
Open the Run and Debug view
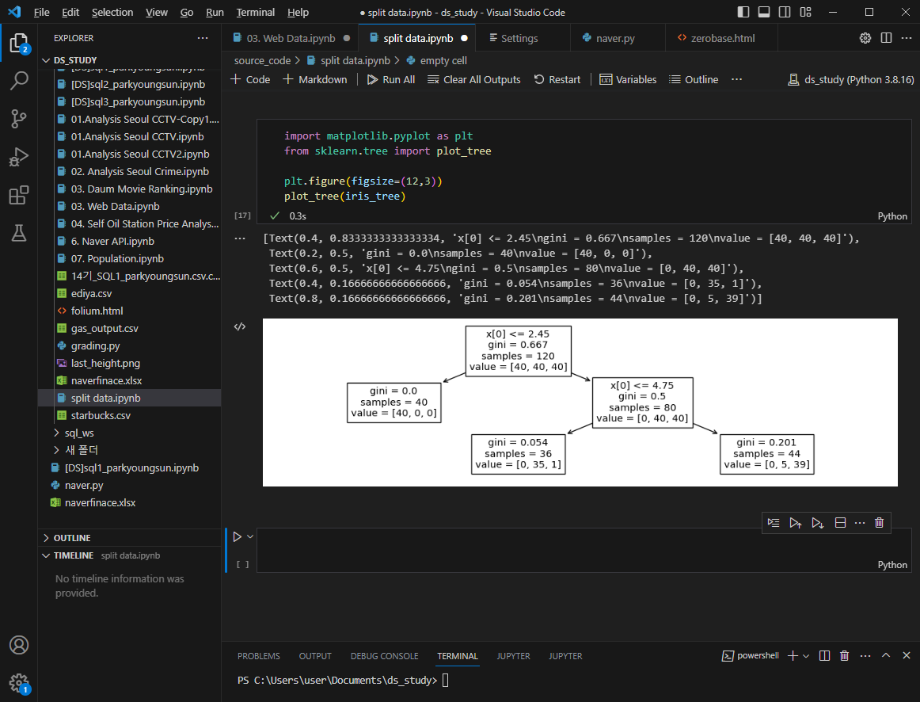[19, 158]
